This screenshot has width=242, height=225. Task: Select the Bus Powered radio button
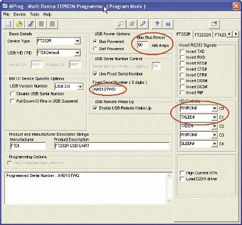coord(95,41)
